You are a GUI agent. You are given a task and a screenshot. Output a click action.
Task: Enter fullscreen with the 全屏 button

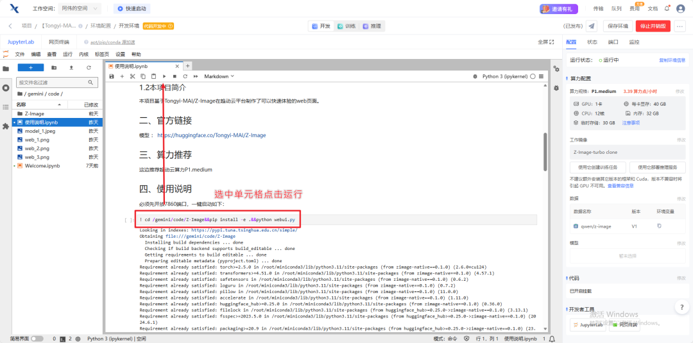tap(546, 42)
